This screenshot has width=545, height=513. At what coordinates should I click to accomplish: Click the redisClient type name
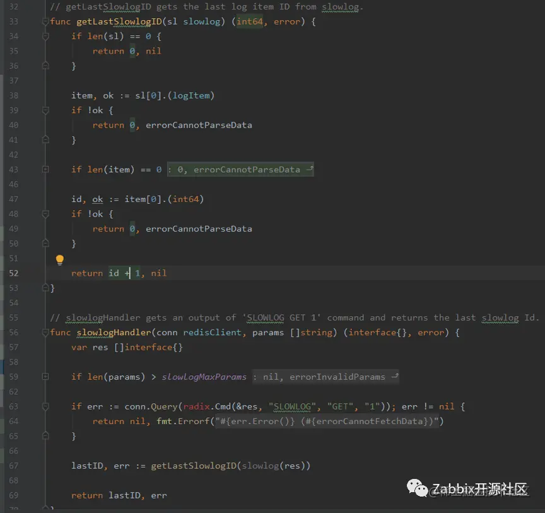(x=212, y=333)
